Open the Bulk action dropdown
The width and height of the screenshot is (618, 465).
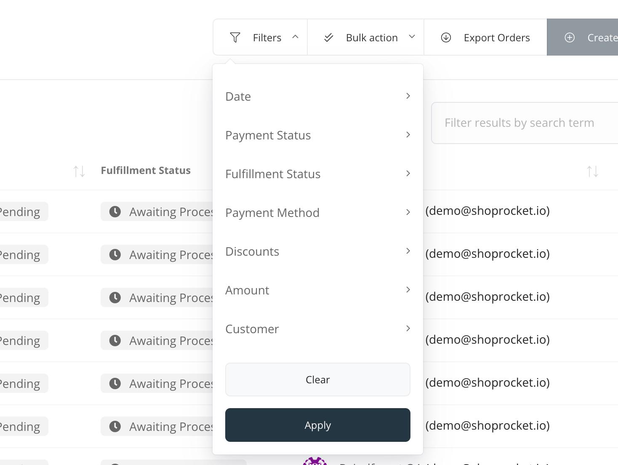click(x=365, y=37)
